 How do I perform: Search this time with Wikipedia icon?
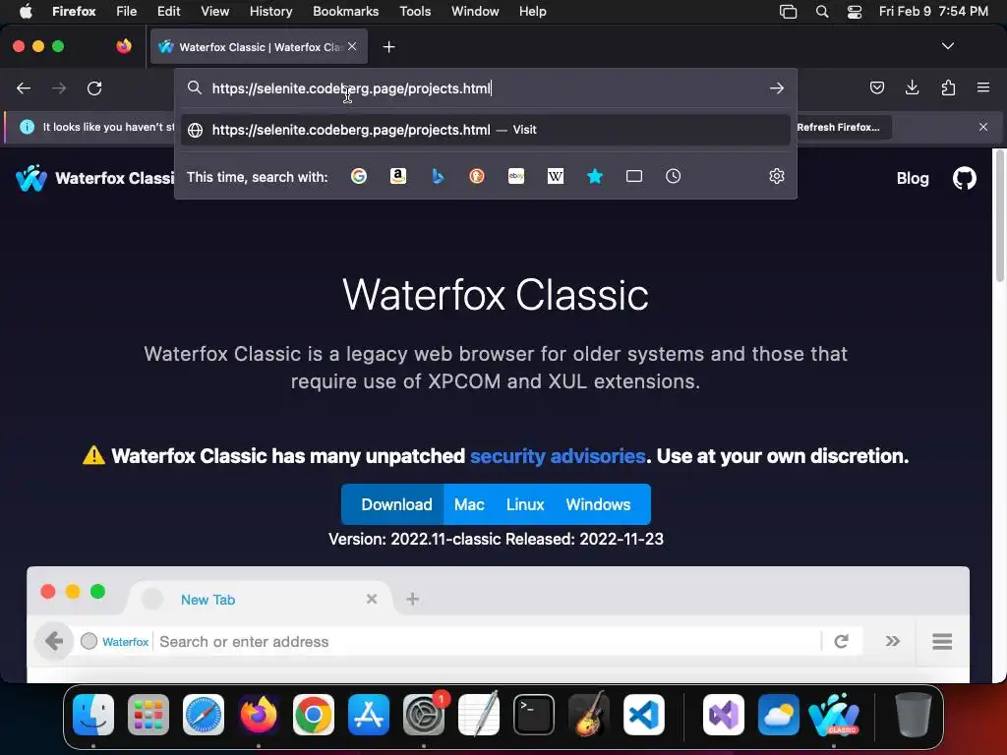click(x=556, y=176)
